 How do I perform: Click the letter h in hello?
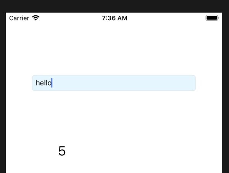[37, 83]
